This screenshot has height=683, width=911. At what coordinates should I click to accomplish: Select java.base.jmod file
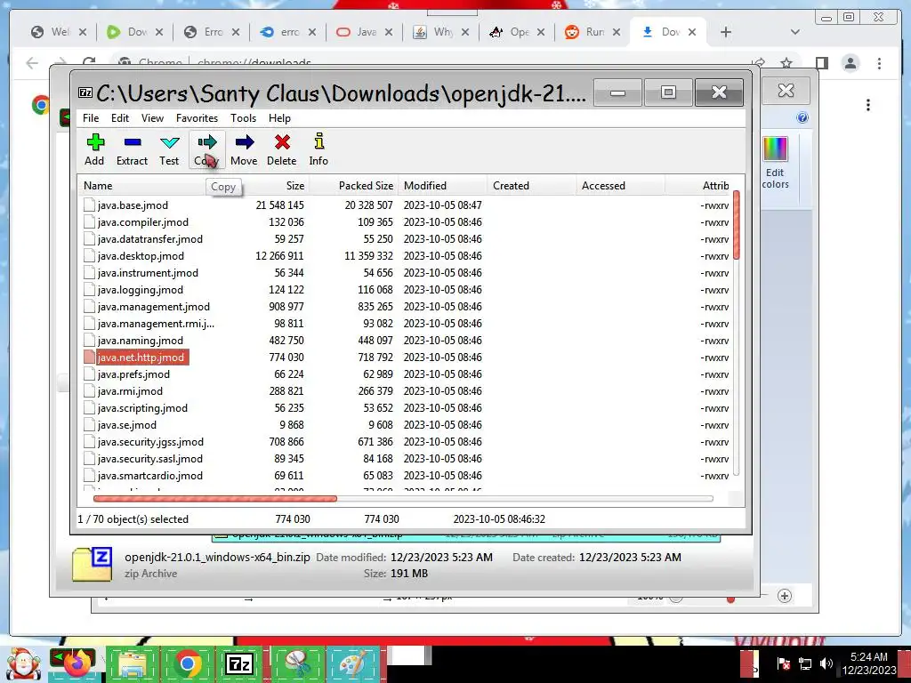point(133,205)
